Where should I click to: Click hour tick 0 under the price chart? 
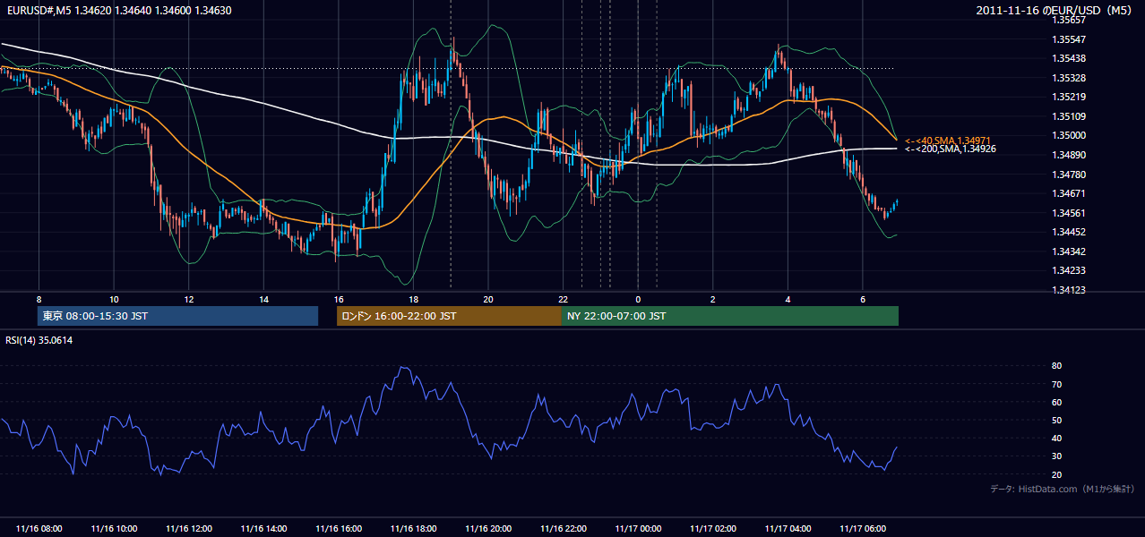(638, 299)
